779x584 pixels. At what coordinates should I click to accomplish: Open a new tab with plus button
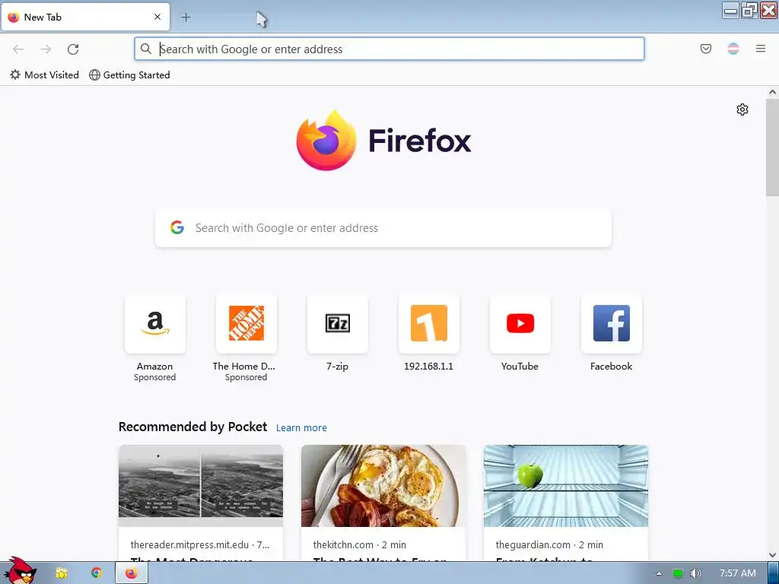pos(186,17)
